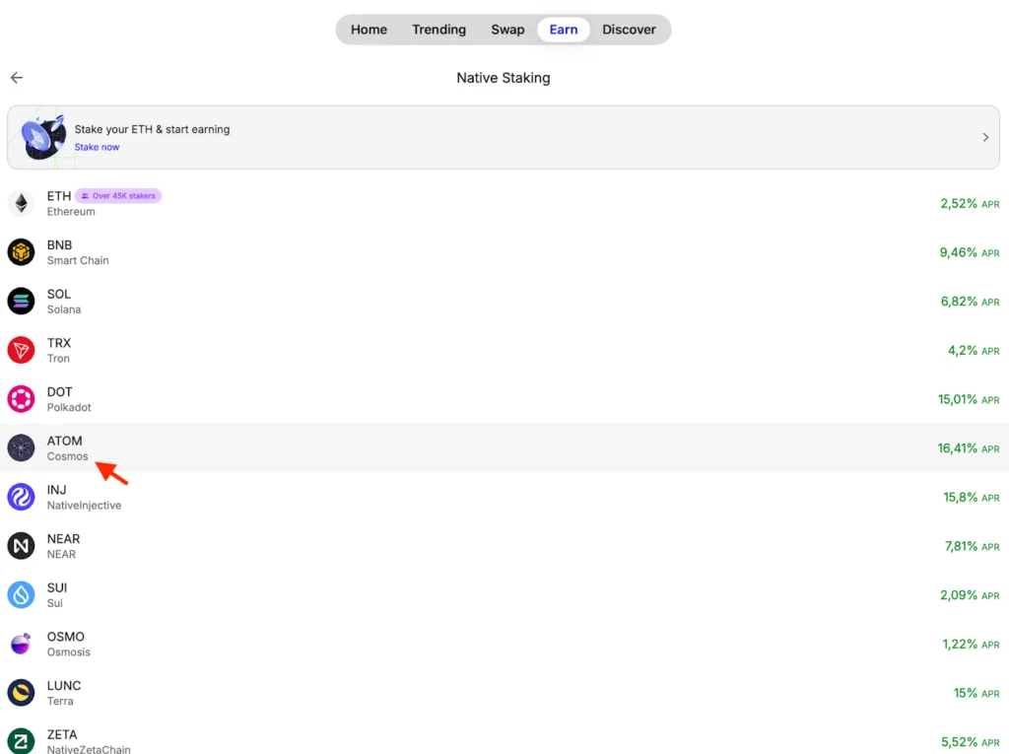Click the BNB Smart Chain logo

21,252
